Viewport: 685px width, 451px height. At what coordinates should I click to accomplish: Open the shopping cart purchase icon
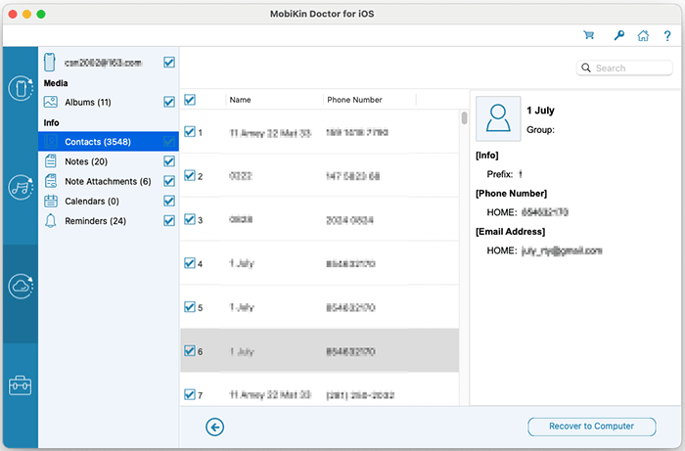click(588, 35)
